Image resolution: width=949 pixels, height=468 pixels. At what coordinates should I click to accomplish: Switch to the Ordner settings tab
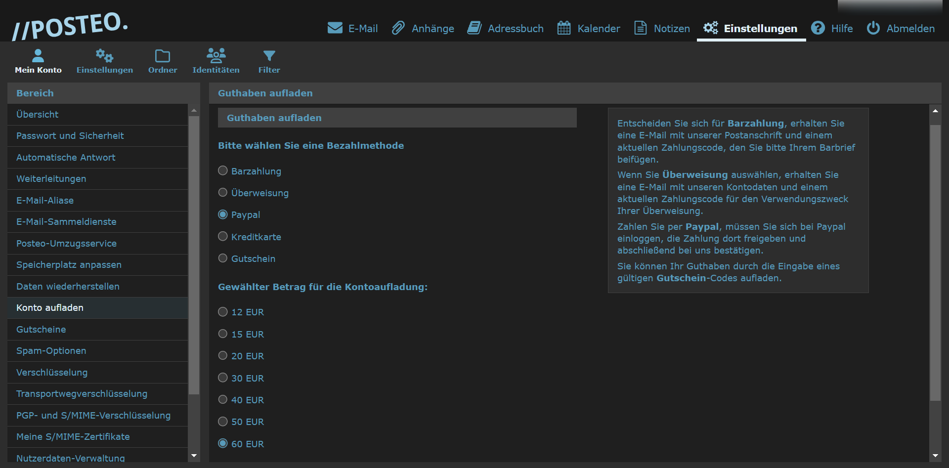(163, 61)
